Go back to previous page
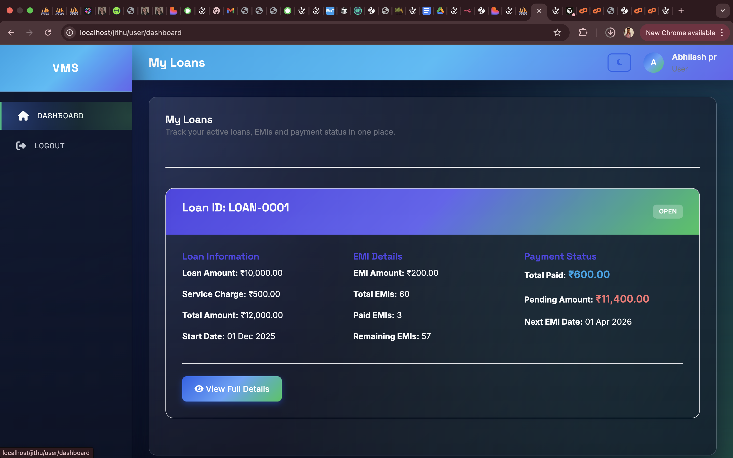Image resolution: width=733 pixels, height=458 pixels. tap(11, 33)
